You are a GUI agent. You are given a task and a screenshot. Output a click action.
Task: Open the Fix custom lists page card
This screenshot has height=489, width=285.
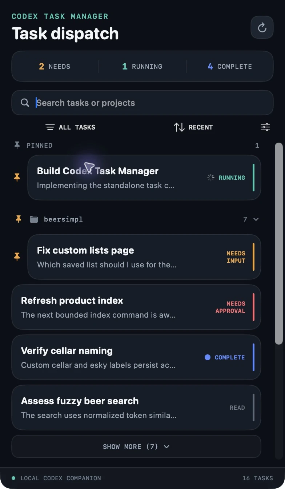click(144, 257)
